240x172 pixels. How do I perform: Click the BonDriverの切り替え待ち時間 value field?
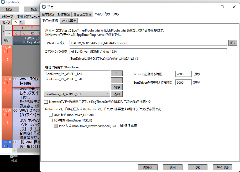click(x=183, y=82)
